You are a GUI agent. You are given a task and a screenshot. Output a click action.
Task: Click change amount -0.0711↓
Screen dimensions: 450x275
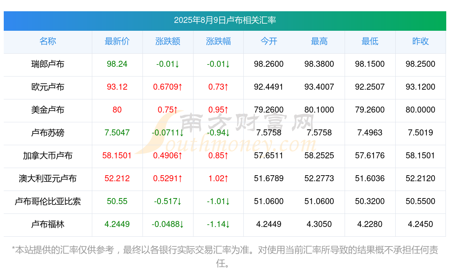[x=168, y=133]
